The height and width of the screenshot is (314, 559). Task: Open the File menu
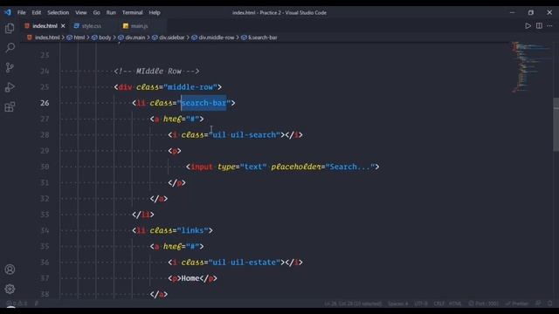pyautogui.click(x=21, y=12)
